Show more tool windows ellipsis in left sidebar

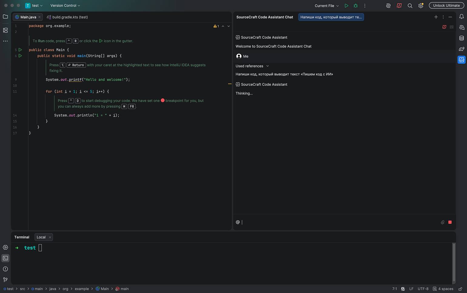pyautogui.click(x=5, y=41)
